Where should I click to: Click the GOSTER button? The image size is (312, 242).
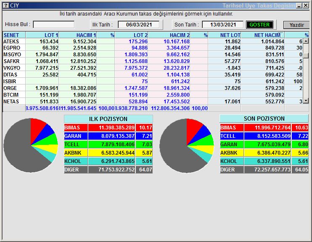[x=259, y=25]
